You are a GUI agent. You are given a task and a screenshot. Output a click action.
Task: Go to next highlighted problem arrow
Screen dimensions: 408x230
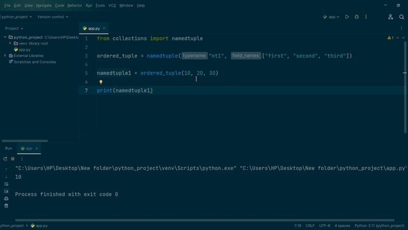404,38
